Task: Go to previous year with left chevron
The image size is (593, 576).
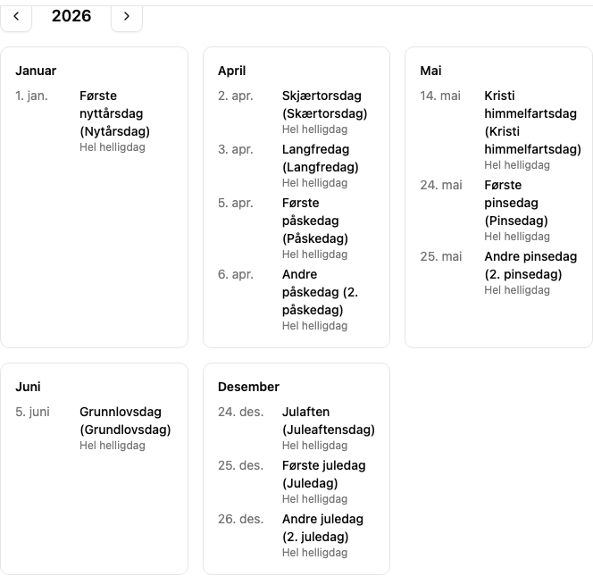Action: pyautogui.click(x=16, y=17)
